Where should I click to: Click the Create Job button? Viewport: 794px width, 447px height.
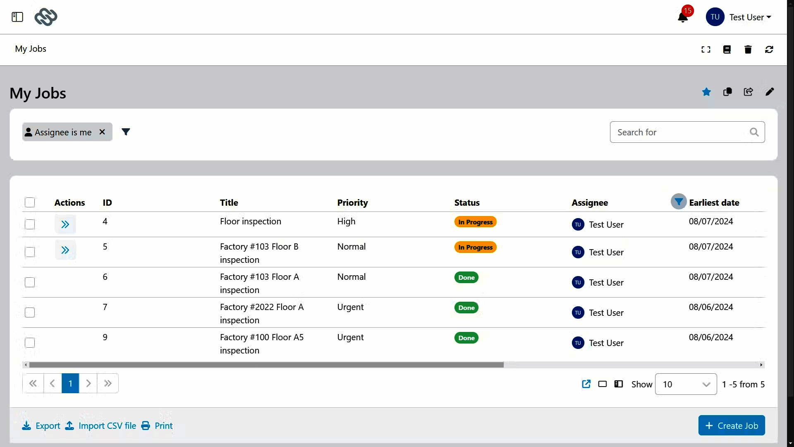point(732,425)
